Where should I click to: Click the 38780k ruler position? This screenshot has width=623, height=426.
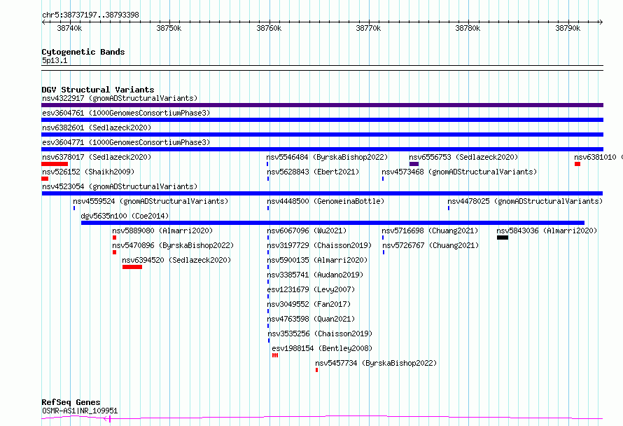[x=468, y=28]
